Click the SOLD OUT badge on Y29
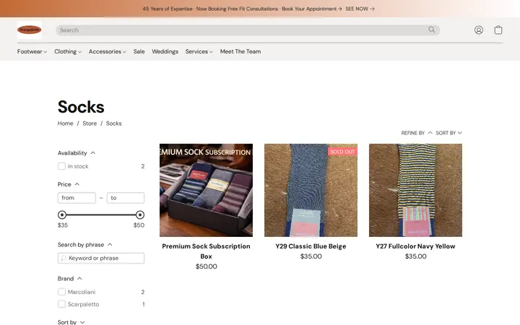Screen dimensions: 520x325 (x=342, y=152)
